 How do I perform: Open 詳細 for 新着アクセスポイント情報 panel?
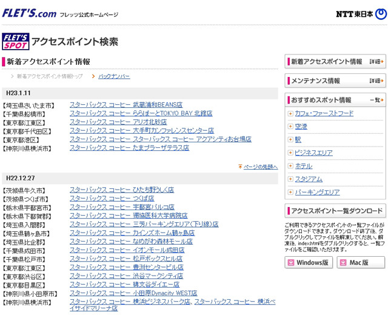[376, 62]
